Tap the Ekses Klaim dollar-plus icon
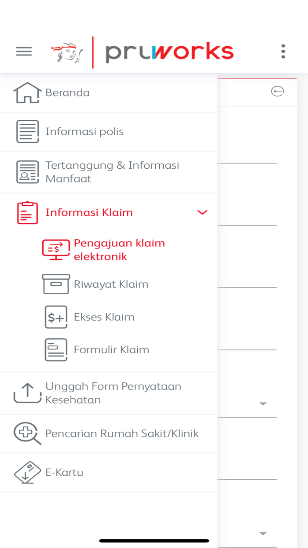The width and height of the screenshot is (308, 548). 56,317
